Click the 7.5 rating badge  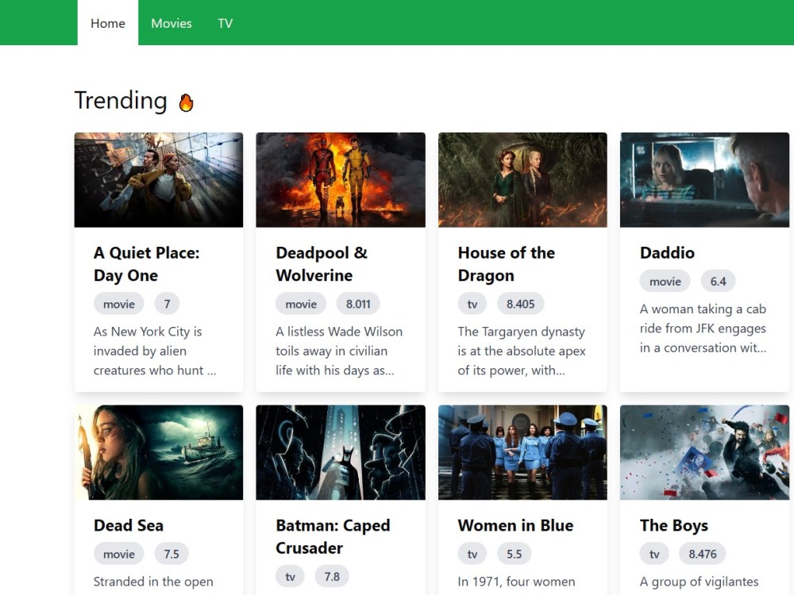click(172, 554)
